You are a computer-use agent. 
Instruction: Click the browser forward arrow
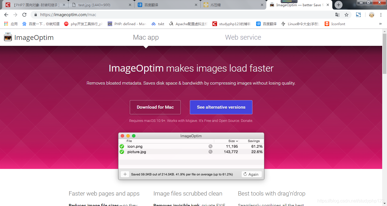(15, 15)
